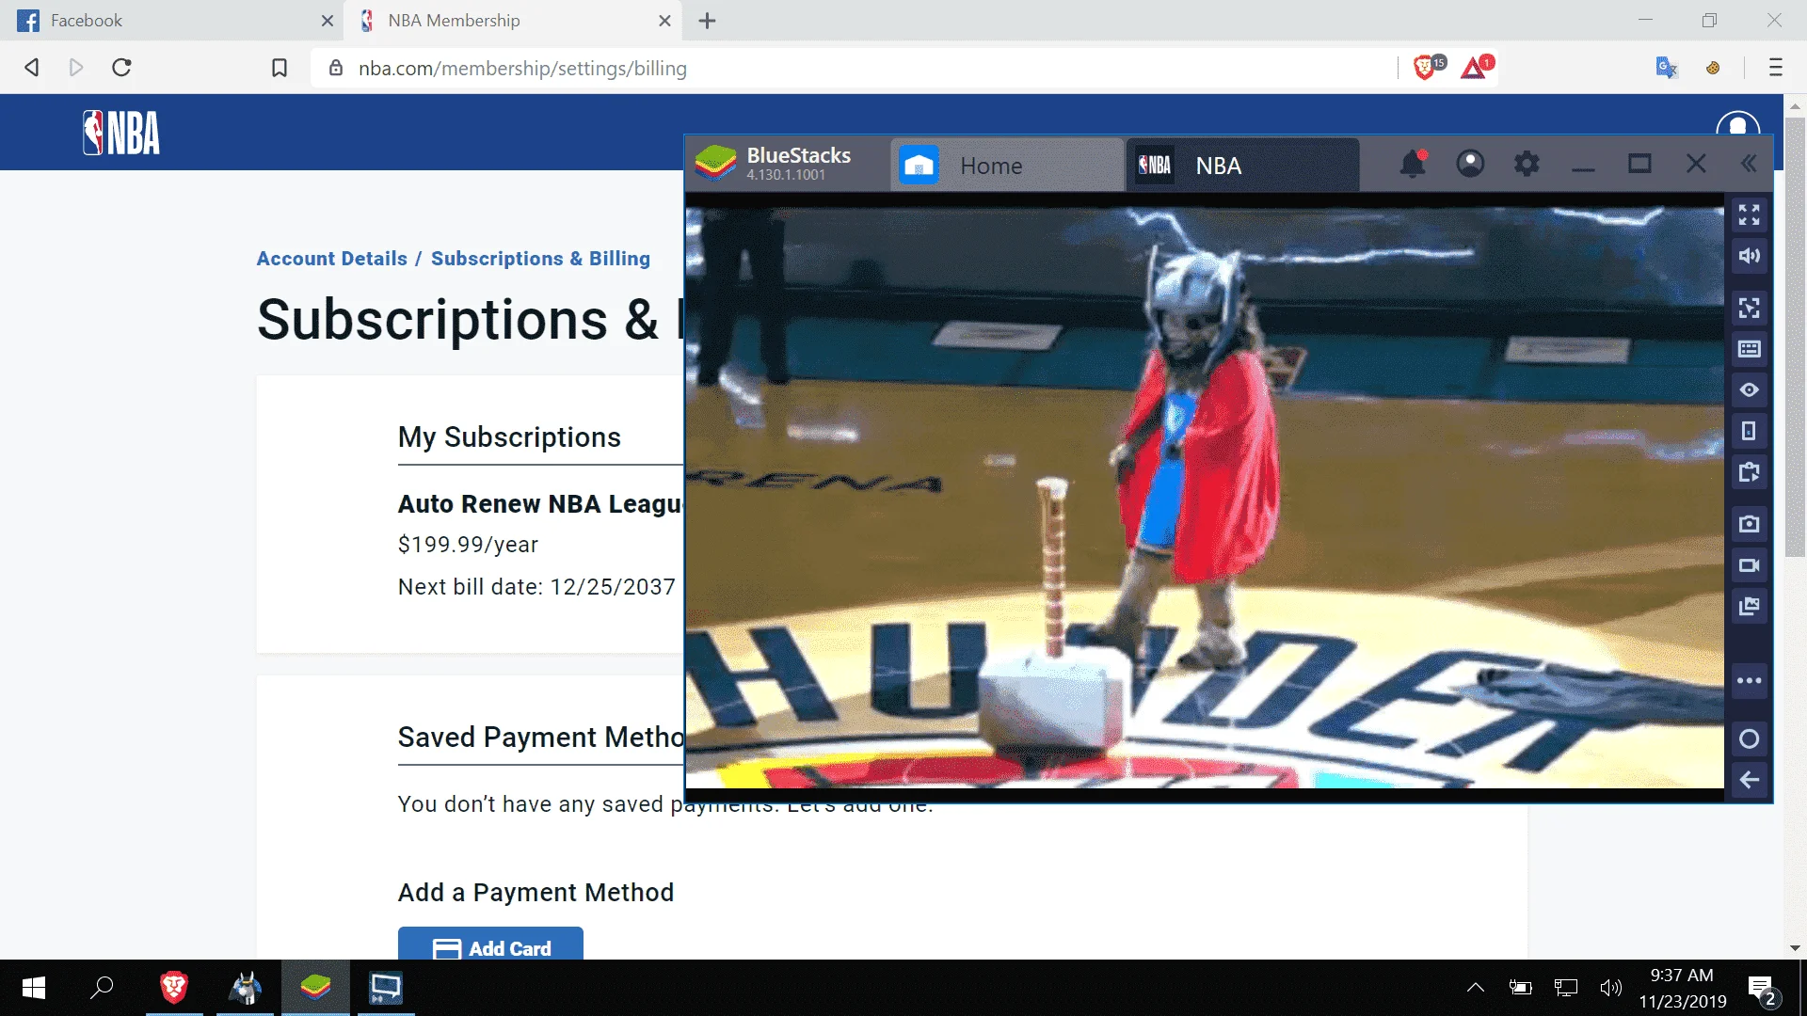This screenshot has width=1807, height=1016.
Task: Reload the current page
Action: pos(121,68)
